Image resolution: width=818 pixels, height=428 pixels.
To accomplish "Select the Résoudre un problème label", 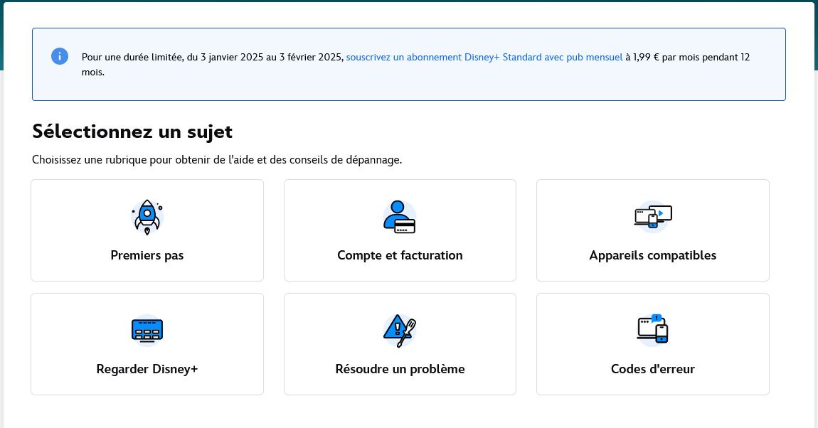I will [x=400, y=369].
